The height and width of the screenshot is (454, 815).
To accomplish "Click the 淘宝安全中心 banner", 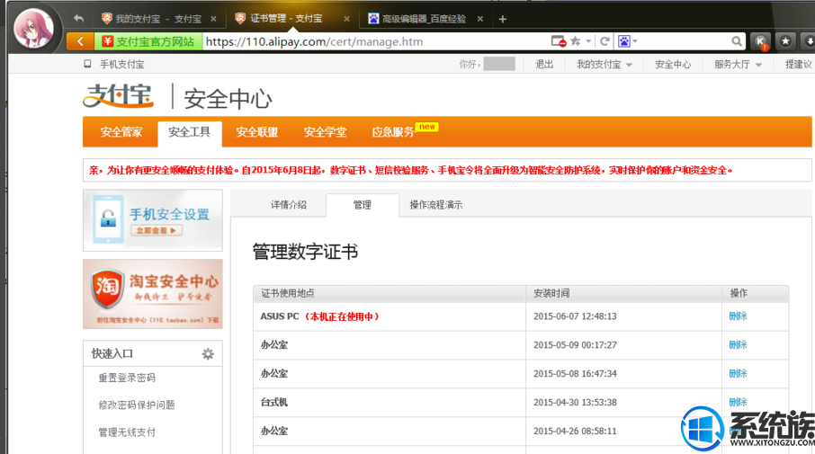I will pos(153,294).
